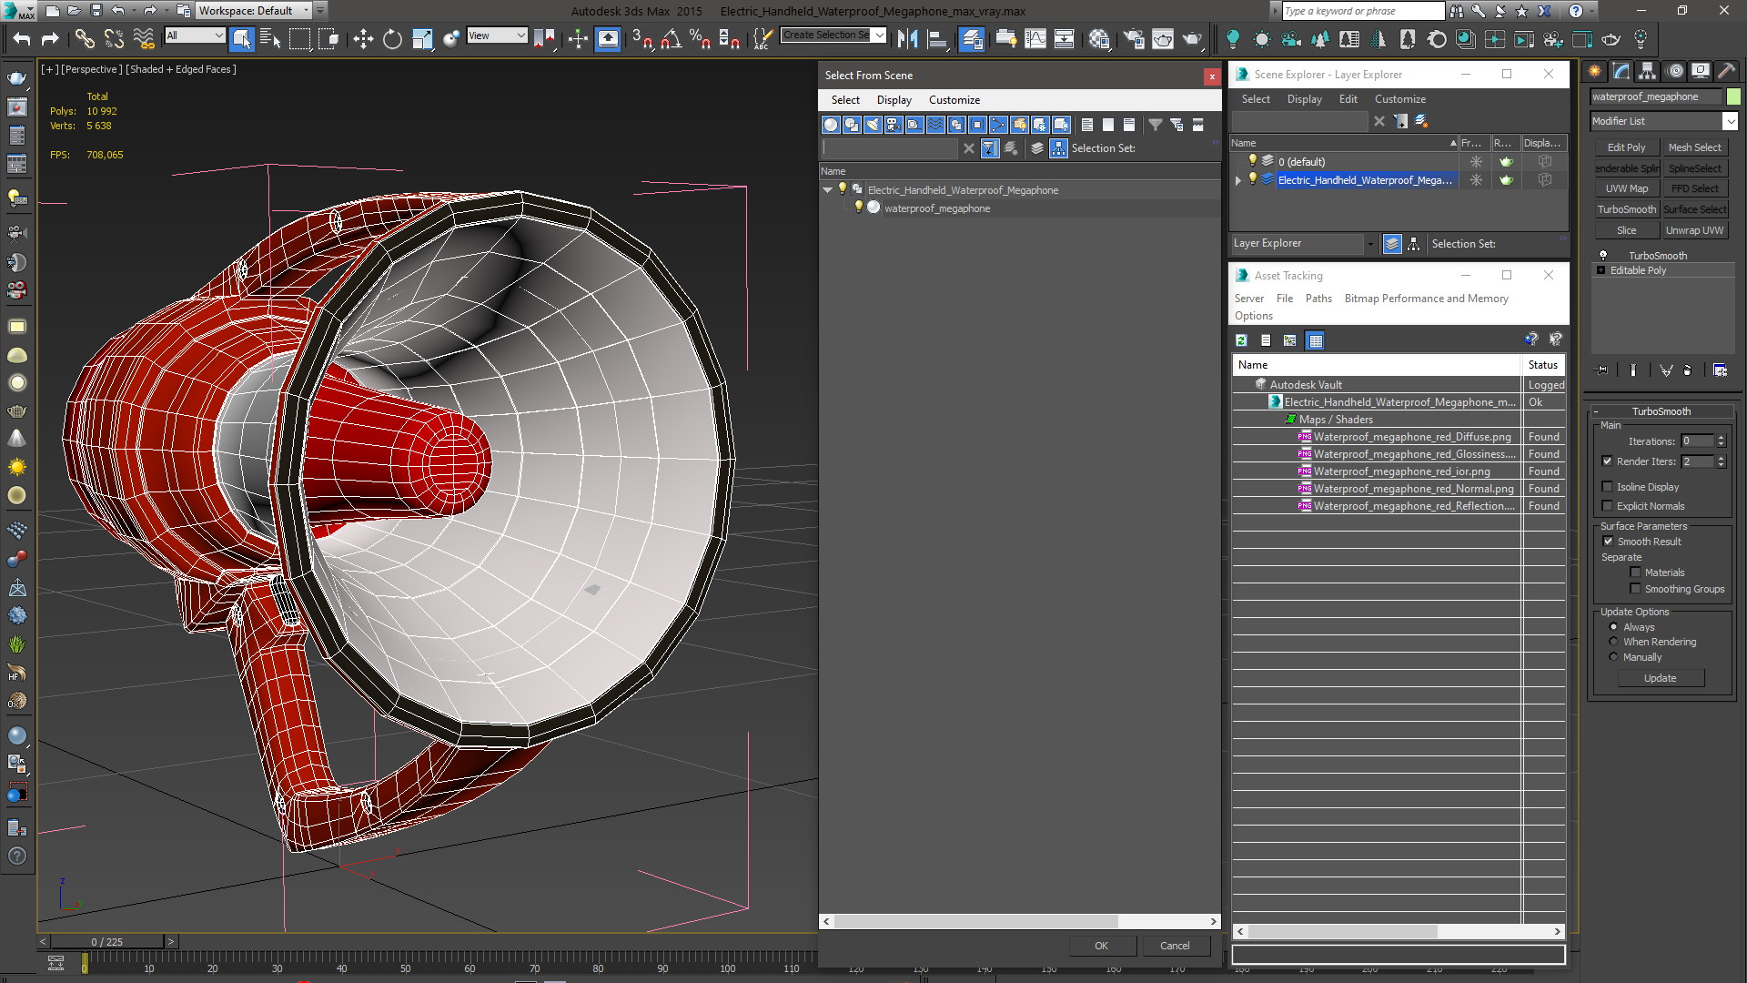This screenshot has height=983, width=1747.
Task: Select Editable Poly in modifier stack
Action: click(1638, 270)
